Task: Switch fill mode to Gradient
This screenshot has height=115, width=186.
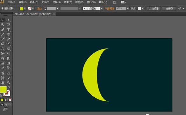Action: (6, 100)
